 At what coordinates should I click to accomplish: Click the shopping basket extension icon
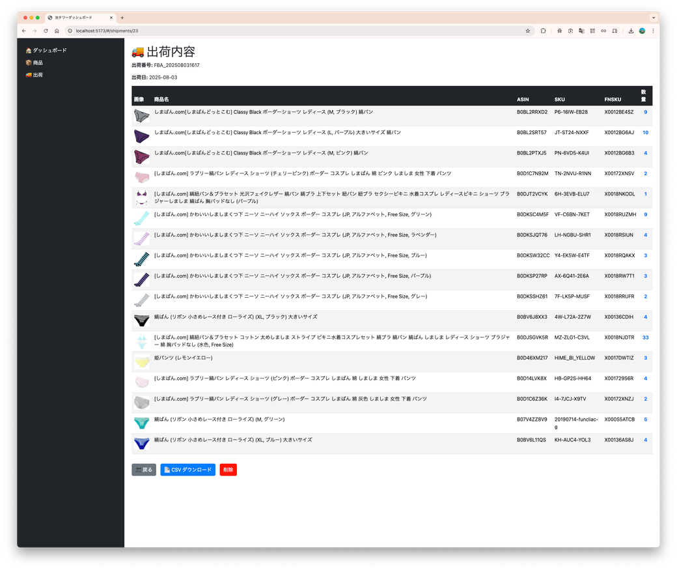coord(560,31)
